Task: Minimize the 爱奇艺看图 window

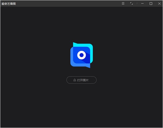Action: [142, 4]
